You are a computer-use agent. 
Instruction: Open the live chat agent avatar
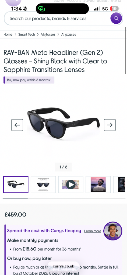pos(113,231)
